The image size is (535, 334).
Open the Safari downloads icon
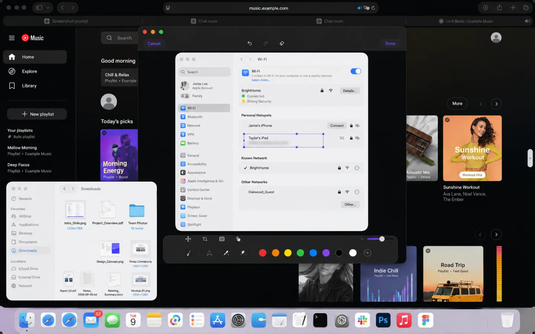click(486, 7)
